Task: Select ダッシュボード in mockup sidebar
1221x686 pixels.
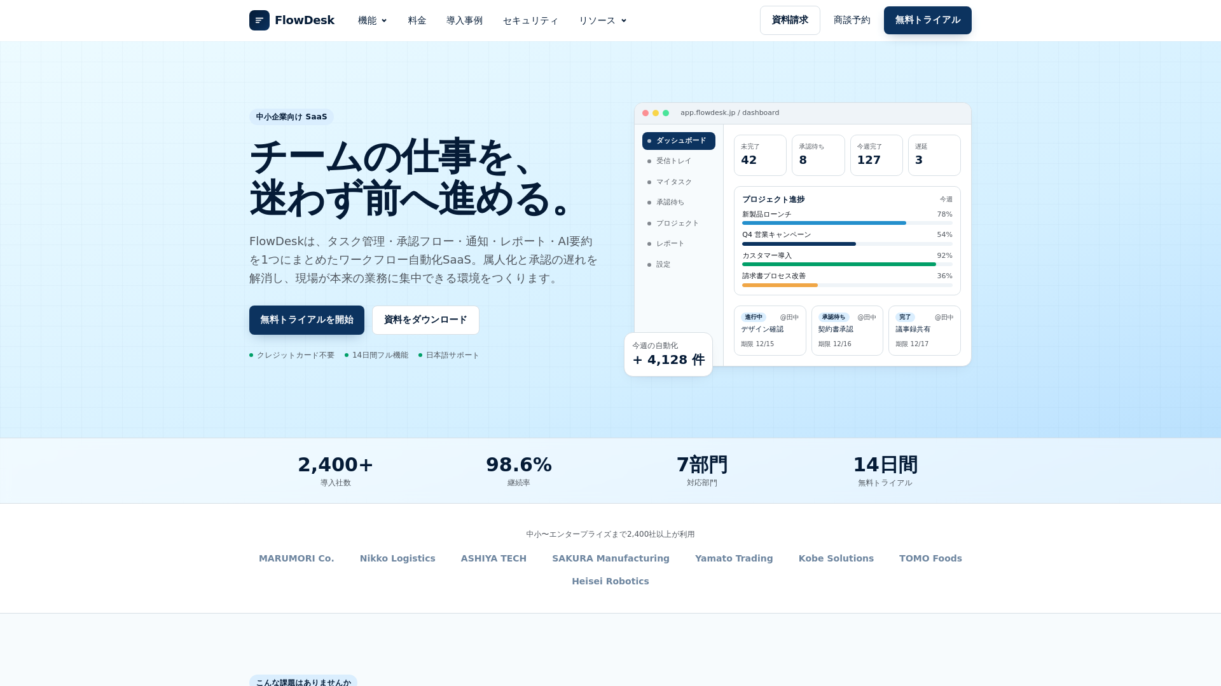Action: coord(679,141)
